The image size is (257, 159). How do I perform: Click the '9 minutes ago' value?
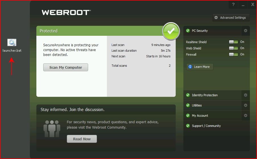[161, 45]
